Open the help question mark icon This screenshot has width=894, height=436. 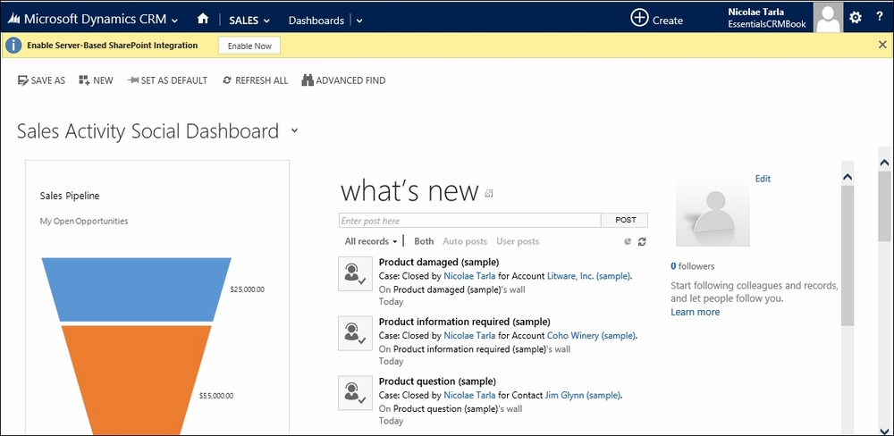click(880, 18)
